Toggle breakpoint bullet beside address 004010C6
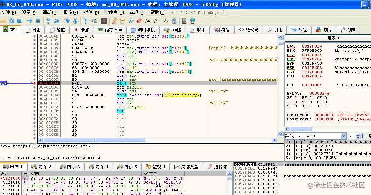 click(34, 68)
